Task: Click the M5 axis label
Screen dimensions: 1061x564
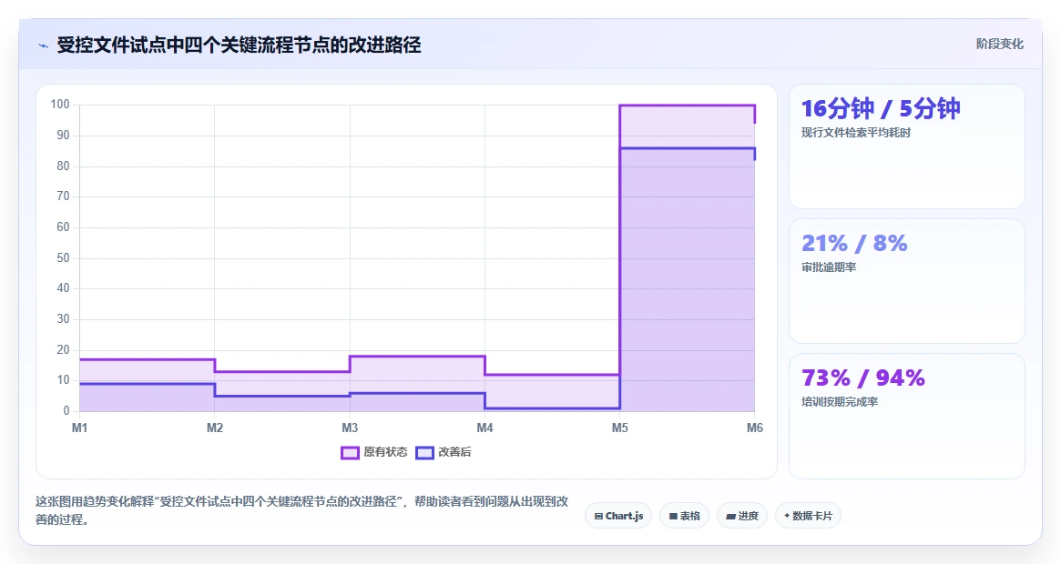Action: (620, 428)
